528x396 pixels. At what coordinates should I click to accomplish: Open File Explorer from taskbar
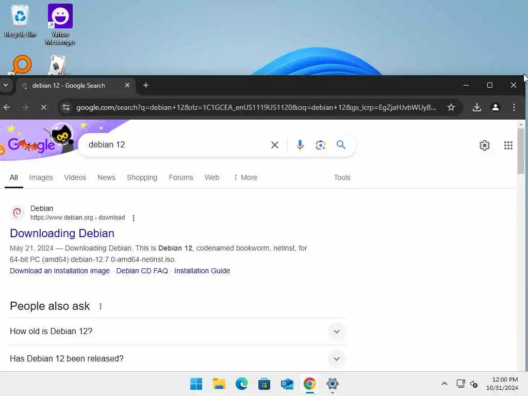tap(219, 384)
